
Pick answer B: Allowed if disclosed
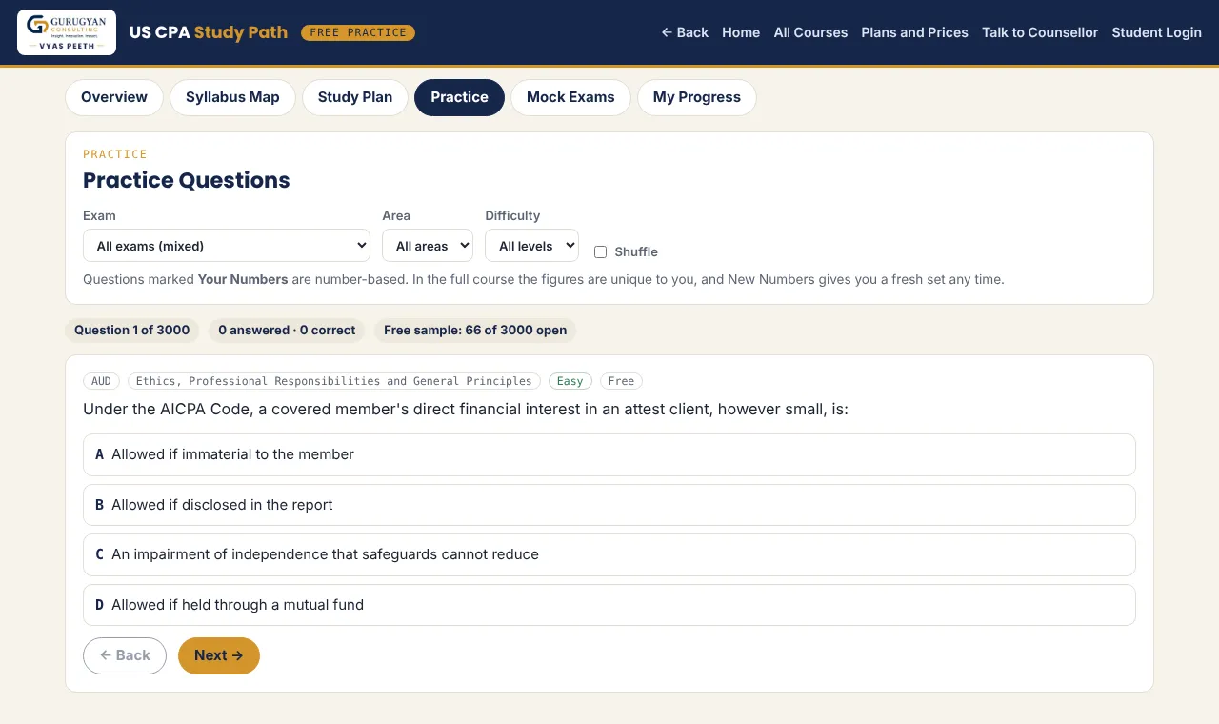tap(609, 505)
